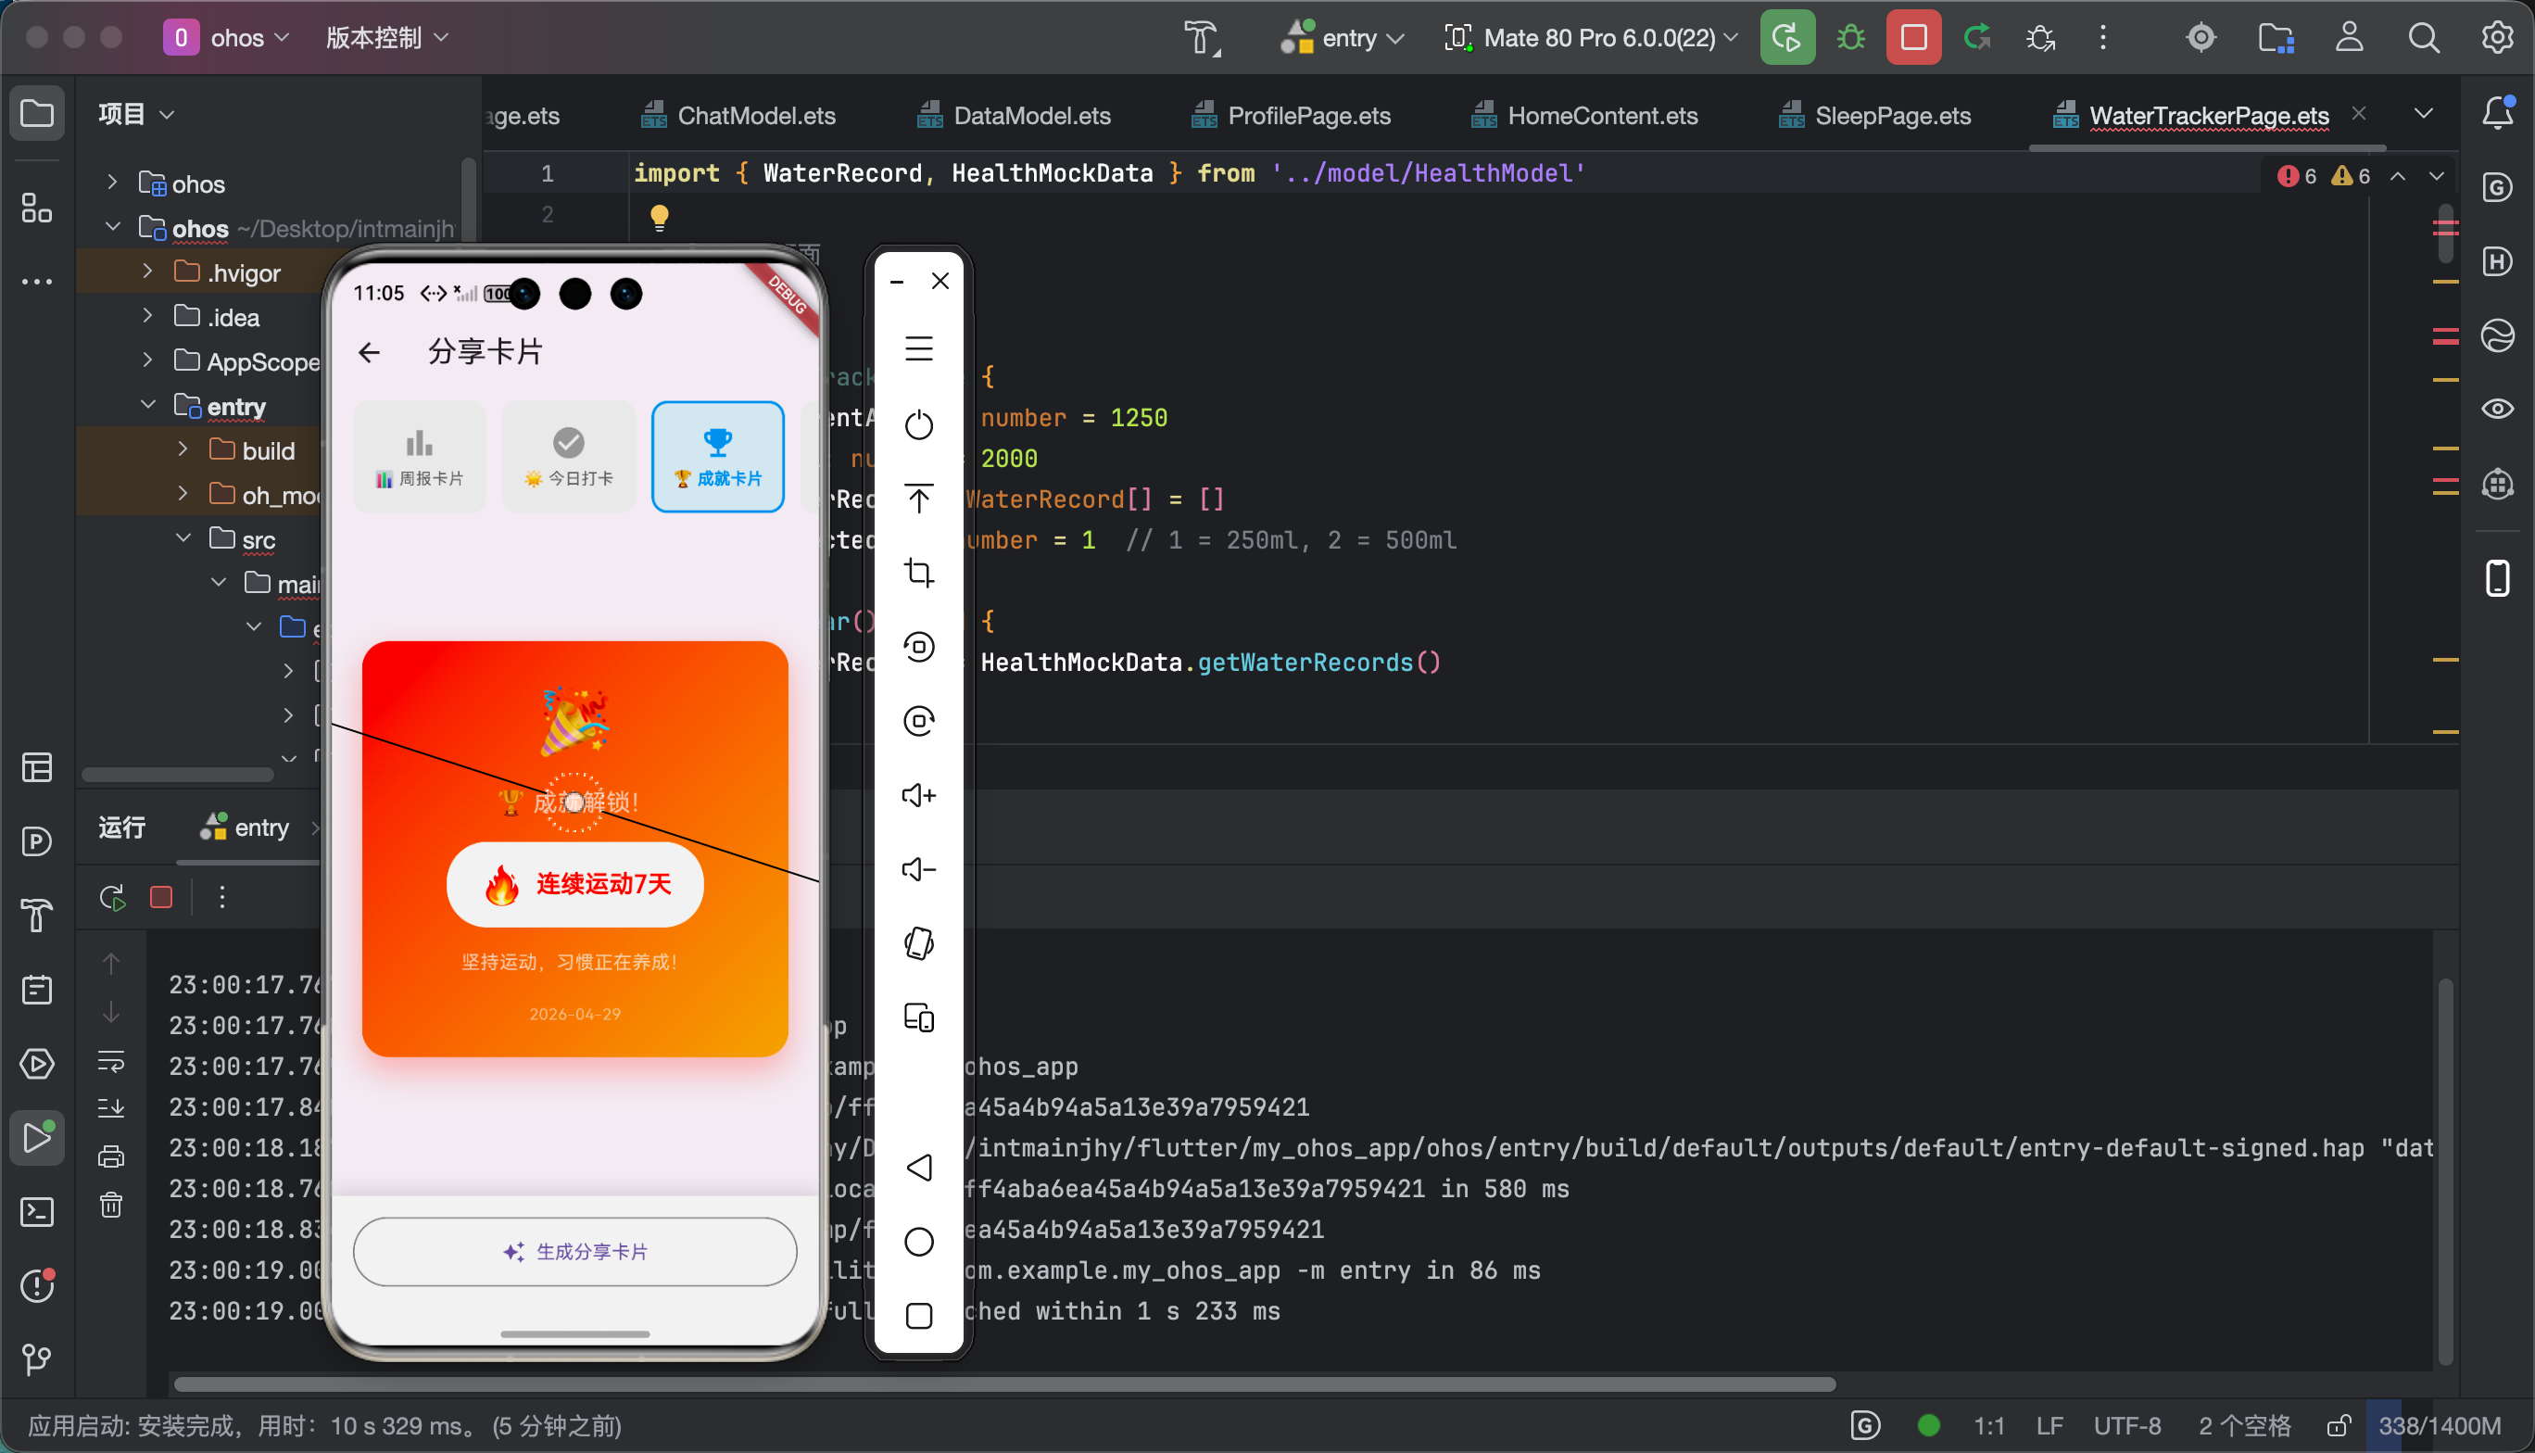This screenshot has height=1453, width=2535.
Task: Click the emulator power button icon
Action: 918,425
